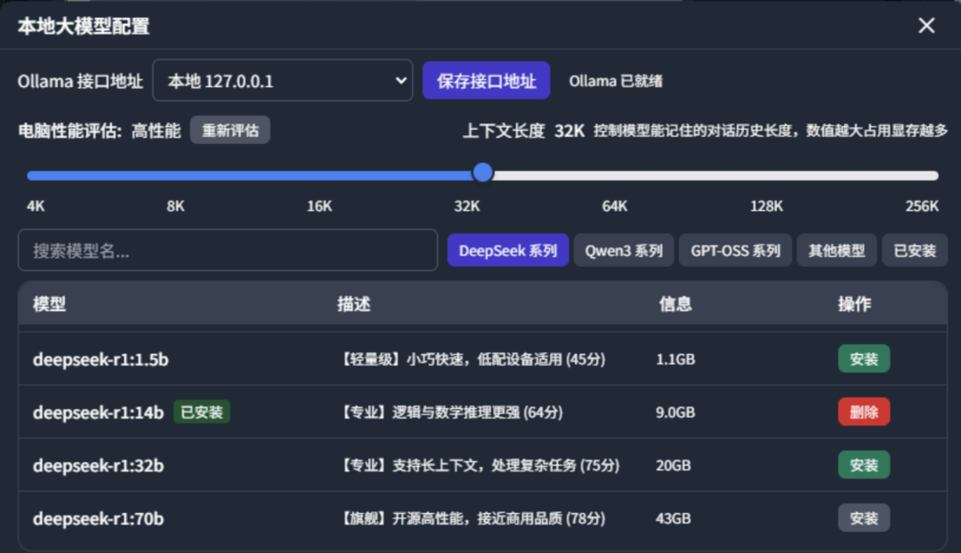Click the re-evaluate performance button
The image size is (961, 553).
coord(230,131)
